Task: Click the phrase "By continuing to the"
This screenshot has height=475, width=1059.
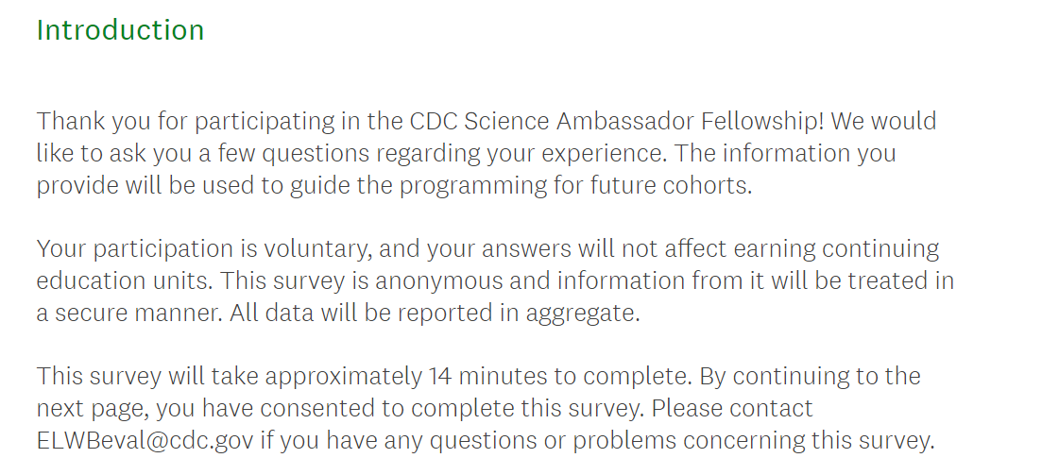Action: point(810,377)
